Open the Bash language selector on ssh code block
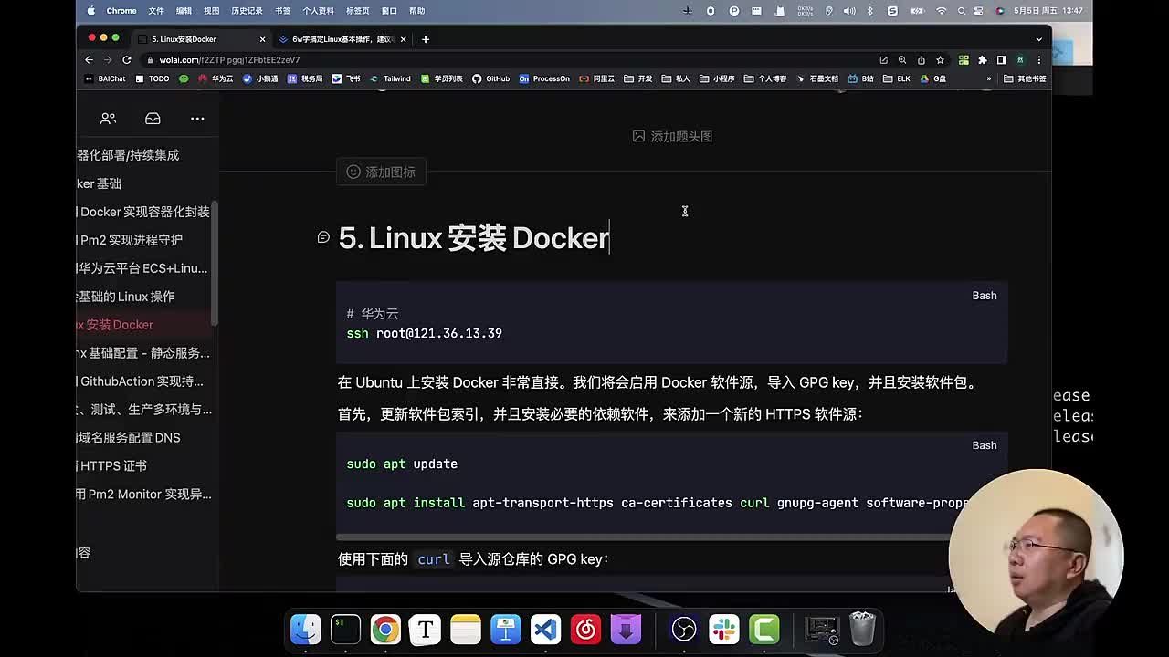Screen dimensions: 1169x657 pos(985,296)
